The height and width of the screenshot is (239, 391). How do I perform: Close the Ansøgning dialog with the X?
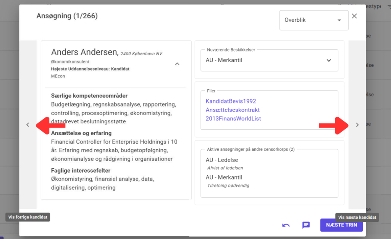[354, 16]
